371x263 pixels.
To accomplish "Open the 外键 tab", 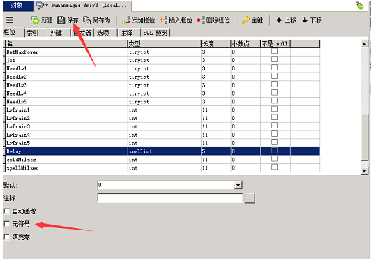I will (59, 33).
